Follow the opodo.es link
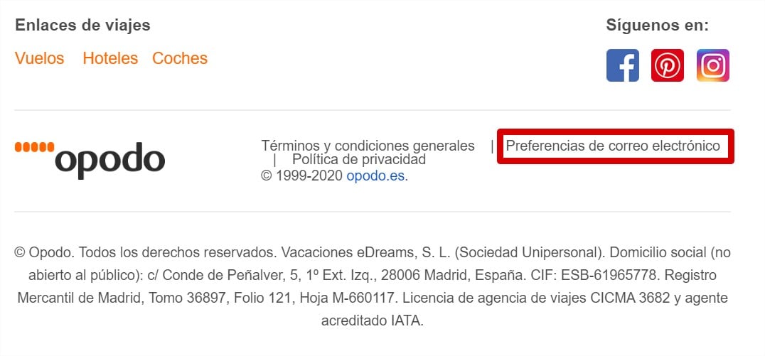Viewport: 765px width, 356px height. pos(375,176)
